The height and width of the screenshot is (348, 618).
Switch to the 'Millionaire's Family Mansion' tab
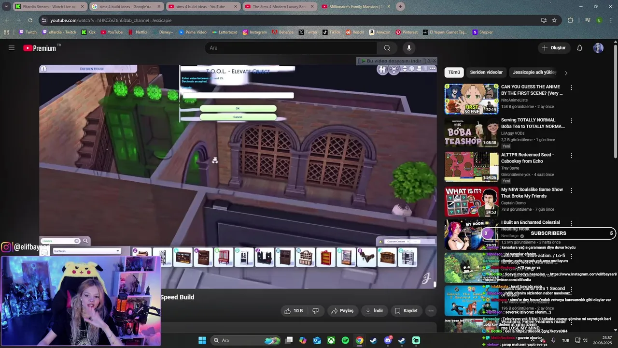click(355, 7)
